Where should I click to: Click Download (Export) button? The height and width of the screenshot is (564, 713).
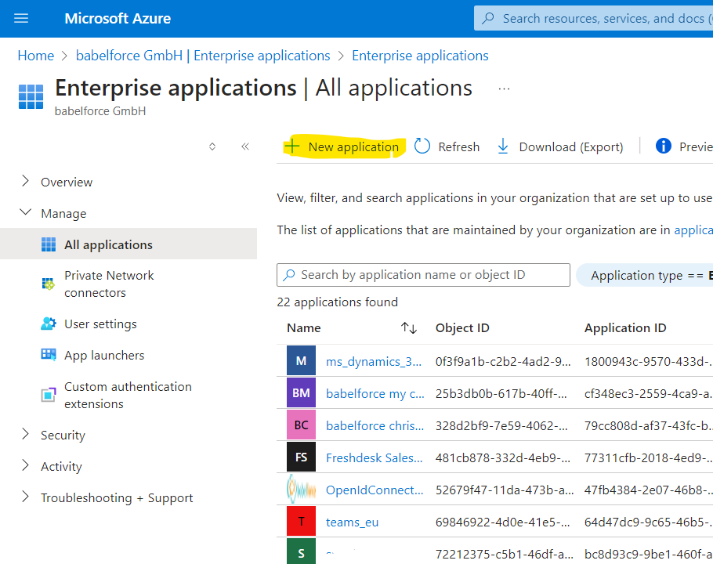(560, 146)
